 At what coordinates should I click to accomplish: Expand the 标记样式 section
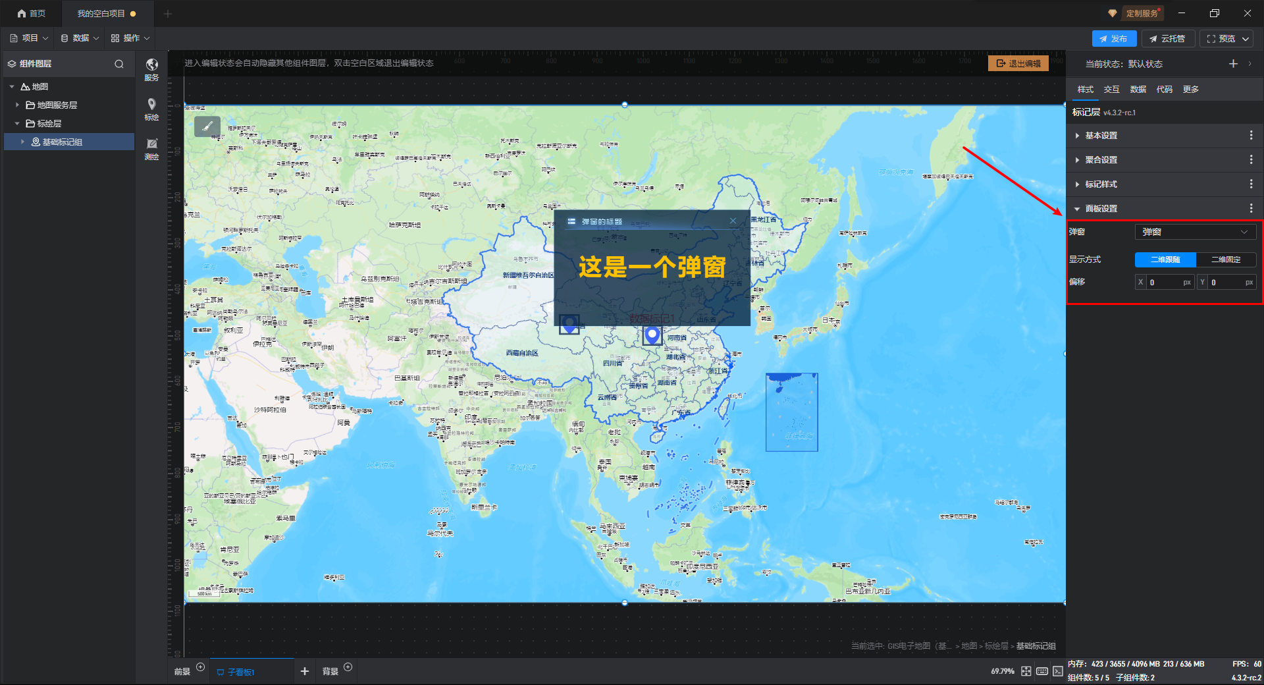[x=1077, y=184]
